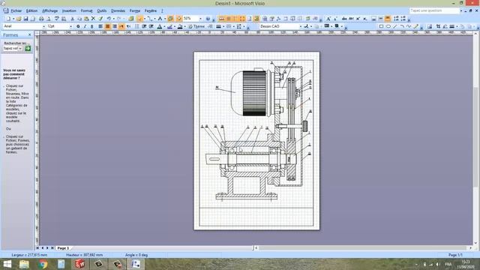Open the zoom percentage dropdown
480x270 pixels.
[x=200, y=19]
